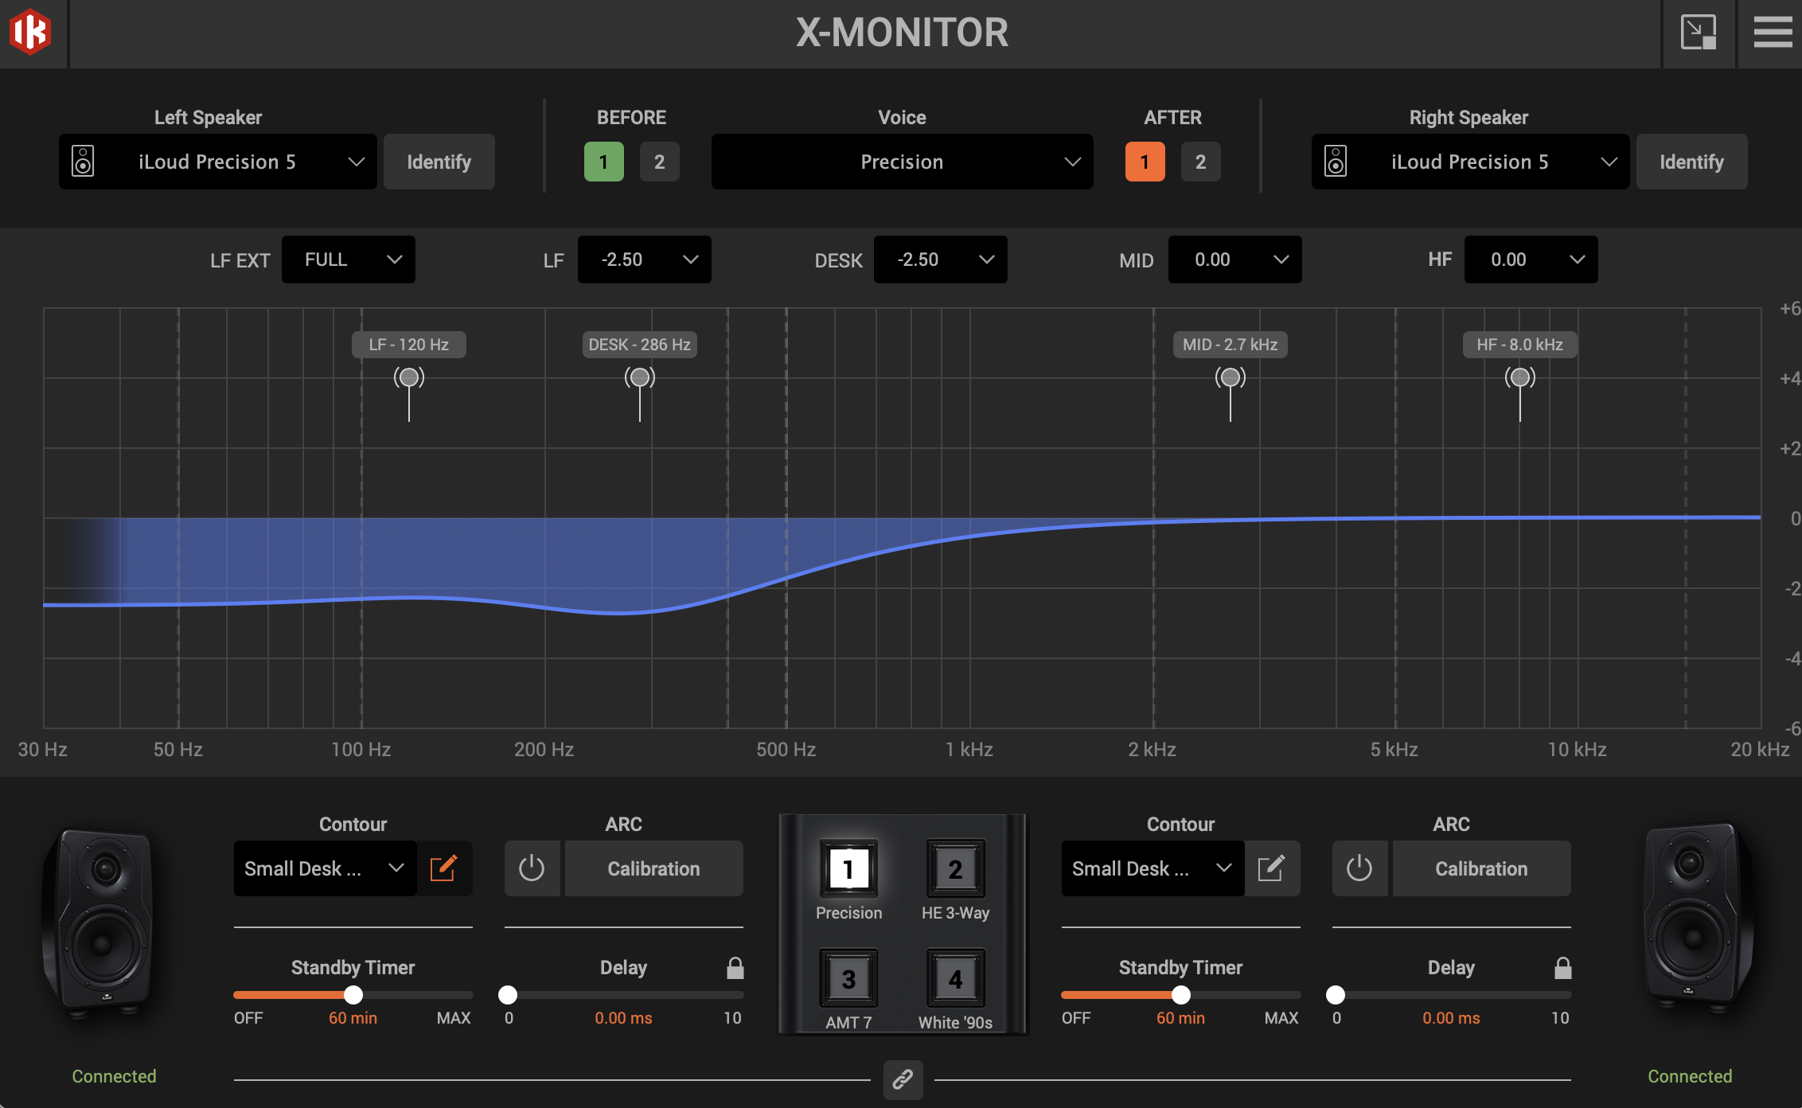Click the right 0.00 ms delay value
Viewport: 1802px width, 1108px height.
[1451, 1018]
